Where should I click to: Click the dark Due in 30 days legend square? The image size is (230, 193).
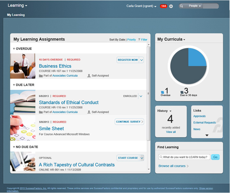tap(182, 92)
